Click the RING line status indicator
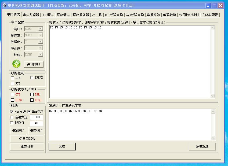Image resolution: width=228 pixels, height=166 pixels. [x=13, y=100]
